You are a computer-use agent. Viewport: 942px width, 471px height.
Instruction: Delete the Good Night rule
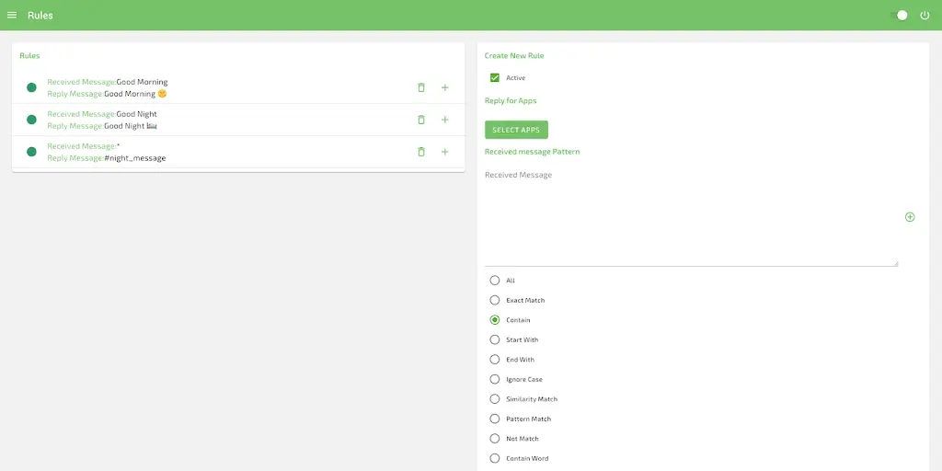pyautogui.click(x=421, y=120)
